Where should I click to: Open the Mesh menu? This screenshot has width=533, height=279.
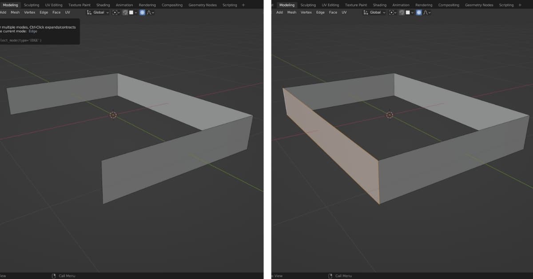coord(15,12)
